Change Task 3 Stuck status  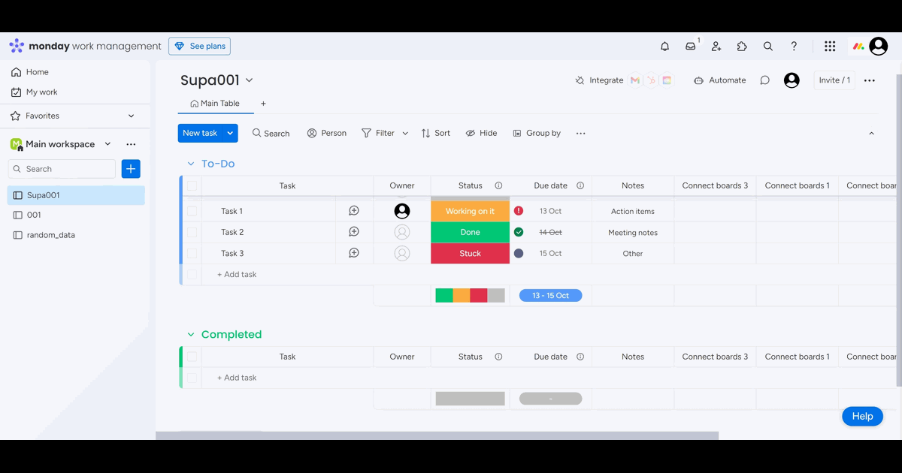(x=470, y=253)
